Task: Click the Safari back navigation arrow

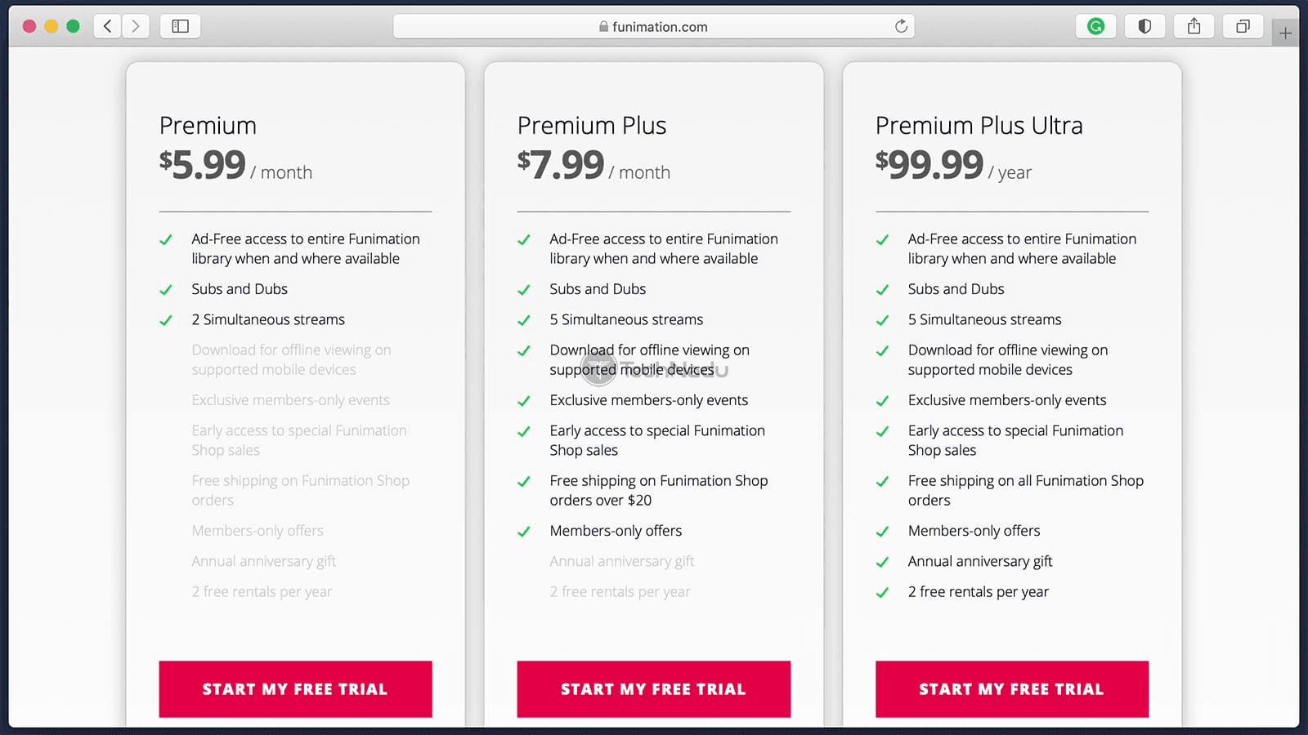Action: [107, 26]
